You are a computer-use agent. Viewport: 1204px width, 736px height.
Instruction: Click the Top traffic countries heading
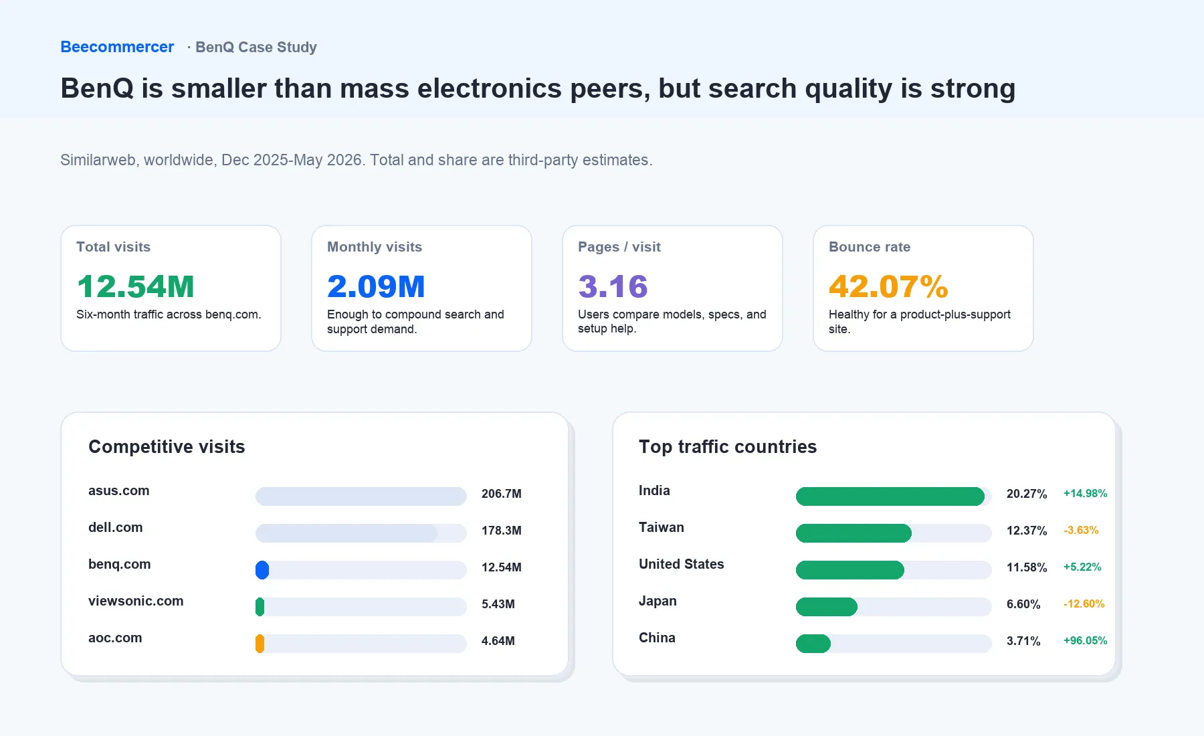point(728,446)
